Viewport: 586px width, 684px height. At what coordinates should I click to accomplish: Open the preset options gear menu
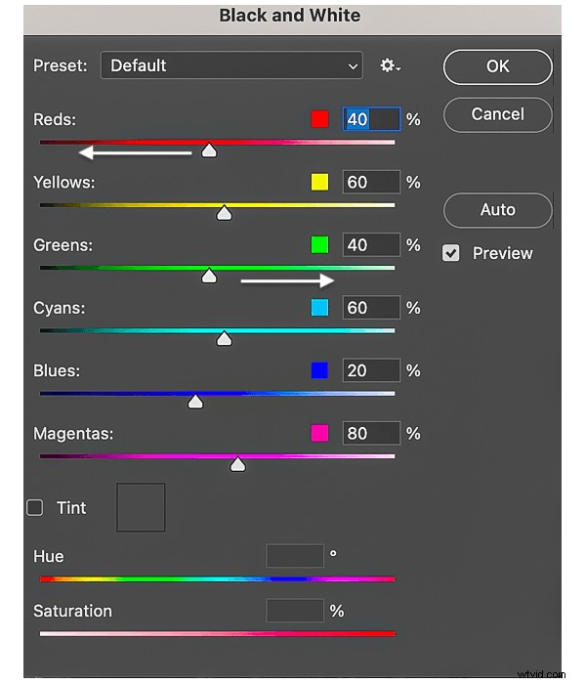coord(390,65)
